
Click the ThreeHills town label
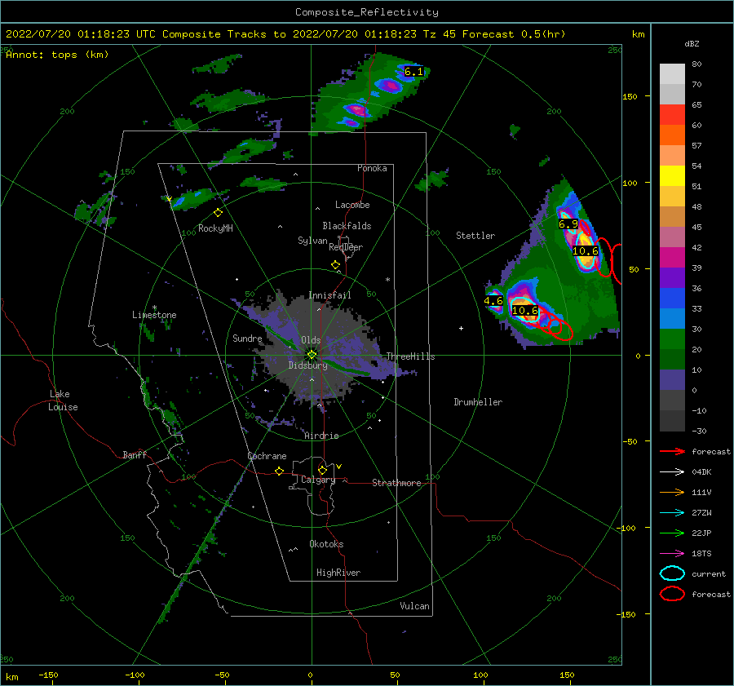(410, 356)
